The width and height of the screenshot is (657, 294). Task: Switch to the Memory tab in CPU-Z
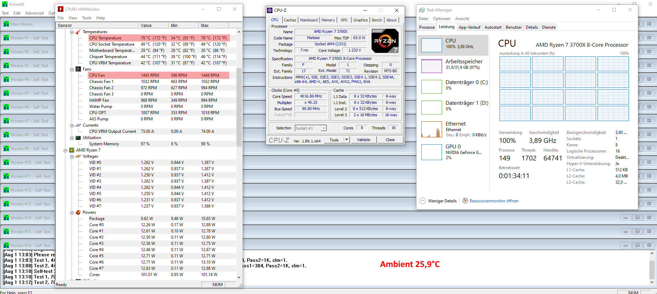tap(328, 20)
